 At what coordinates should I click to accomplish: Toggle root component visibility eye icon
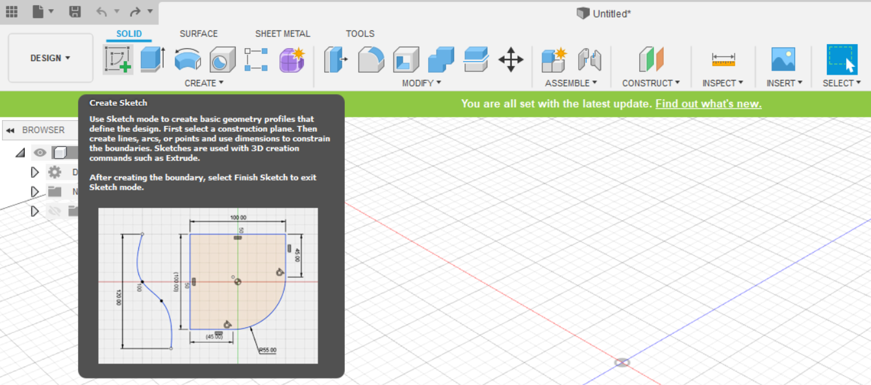40,153
